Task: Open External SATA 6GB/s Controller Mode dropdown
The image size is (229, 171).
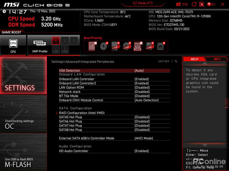Action: [114, 138]
